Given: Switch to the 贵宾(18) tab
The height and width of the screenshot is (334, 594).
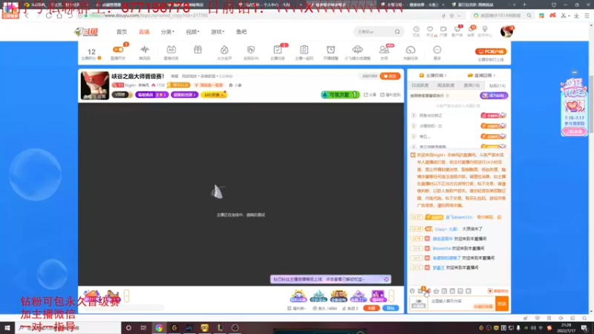Looking at the screenshot, I should pyautogui.click(x=471, y=85).
